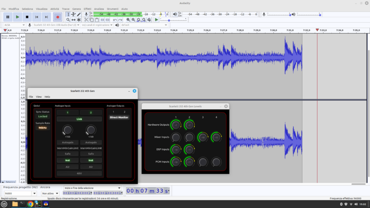Screen dimensions: 370x208
Task: Enable Air mode on input 1
Action: (68, 166)
